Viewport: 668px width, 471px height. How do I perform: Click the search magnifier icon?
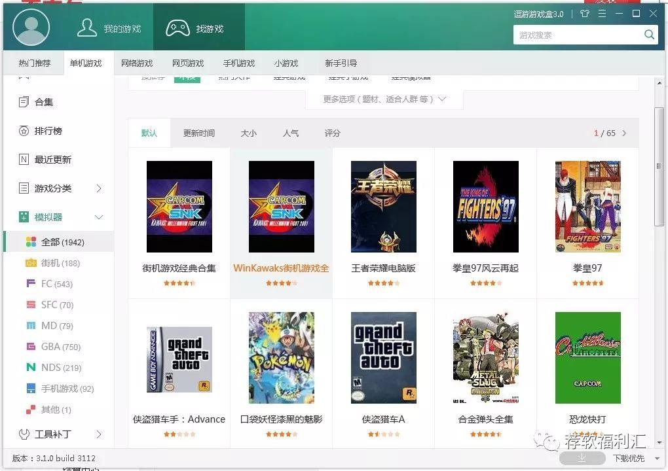pyautogui.click(x=649, y=35)
